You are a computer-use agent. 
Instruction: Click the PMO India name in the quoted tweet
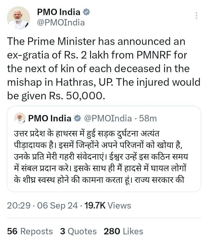[50, 118]
